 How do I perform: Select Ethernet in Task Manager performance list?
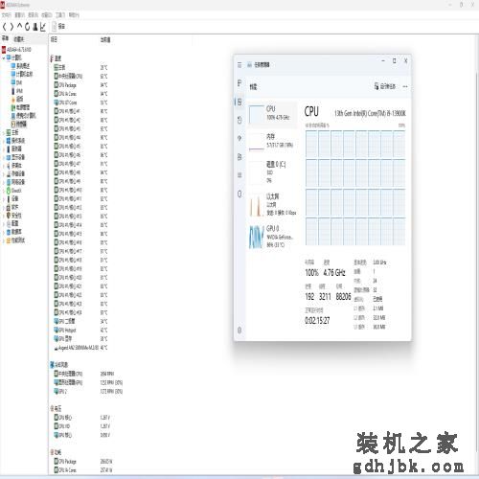pyautogui.click(x=272, y=205)
